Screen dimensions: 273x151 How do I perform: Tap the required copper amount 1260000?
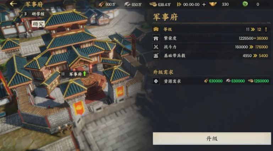click(x=258, y=81)
